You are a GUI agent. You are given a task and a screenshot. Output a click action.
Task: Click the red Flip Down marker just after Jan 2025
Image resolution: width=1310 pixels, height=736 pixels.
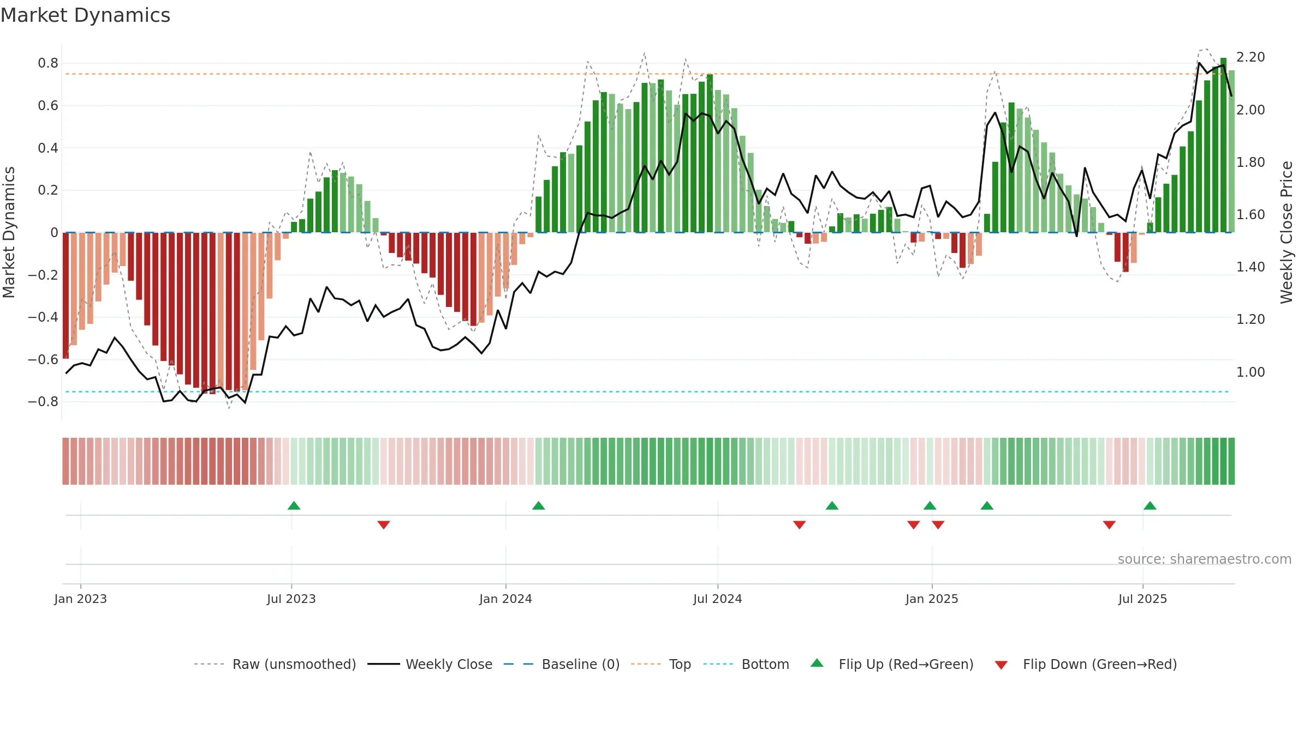click(938, 525)
